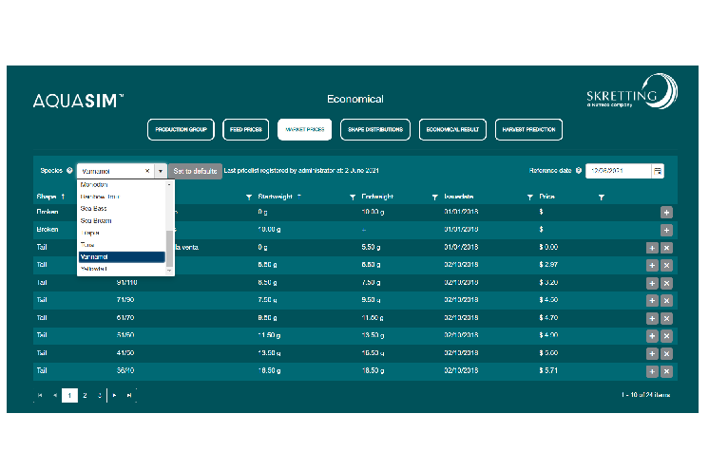
Task: Go to the last page of results
Action: (130, 395)
